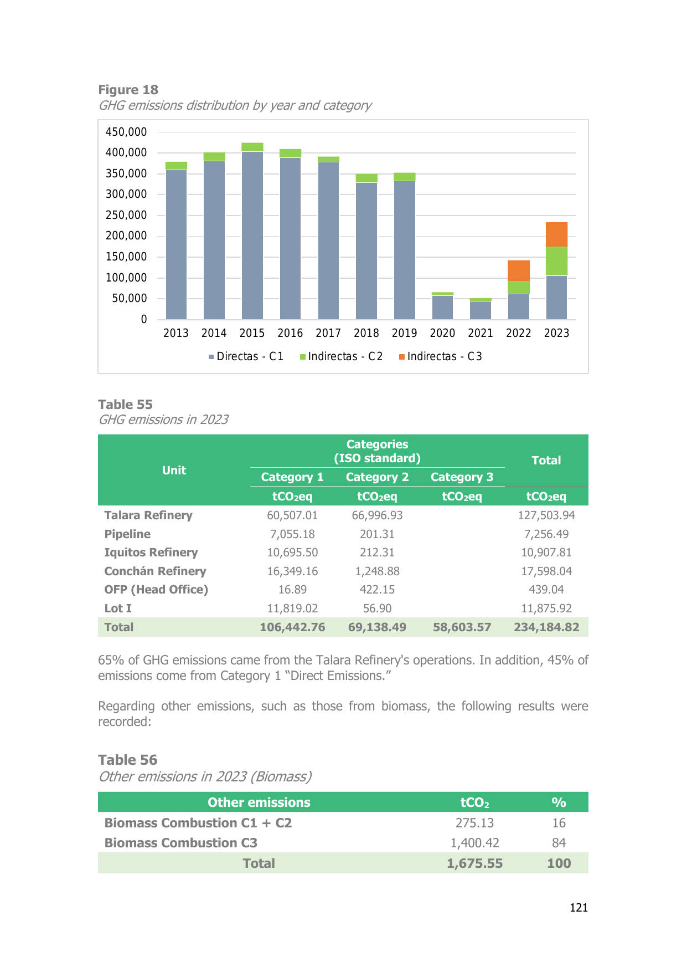Click the value '17,598.04'
This screenshot has width=687, height=972.
click(x=546, y=571)
